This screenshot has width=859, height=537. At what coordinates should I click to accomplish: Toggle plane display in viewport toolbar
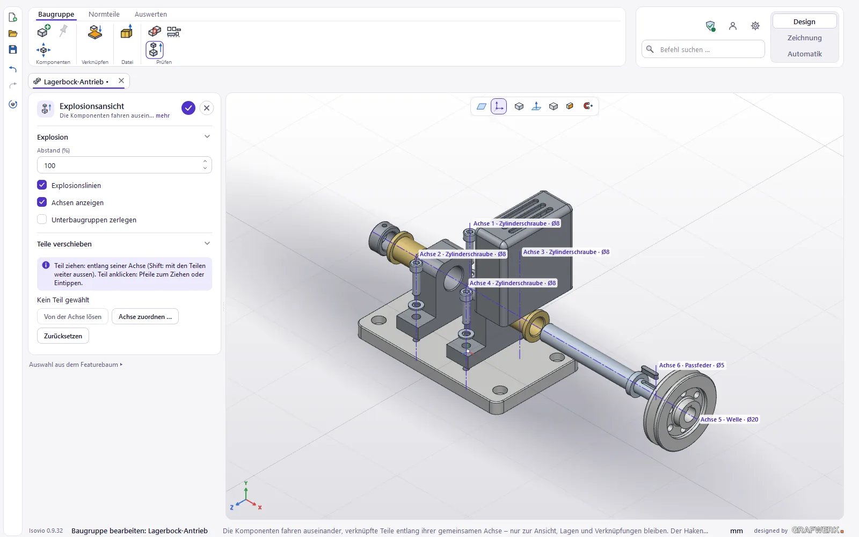pyautogui.click(x=482, y=106)
